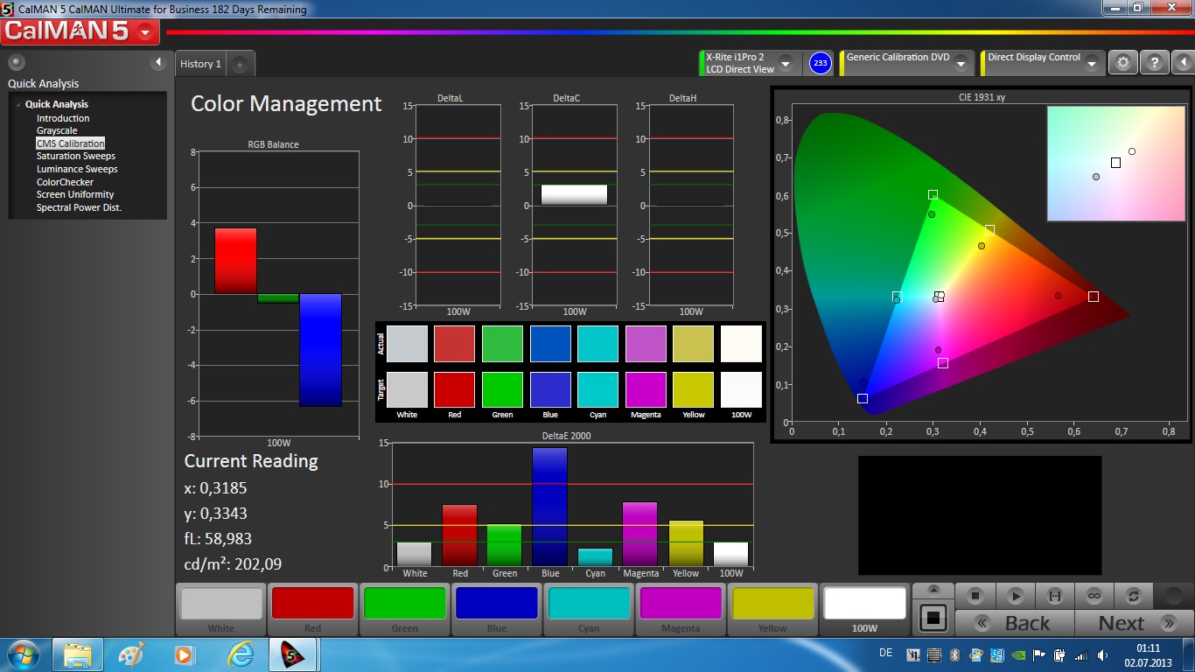Start continuous reading with infinity icon

(x=1094, y=596)
